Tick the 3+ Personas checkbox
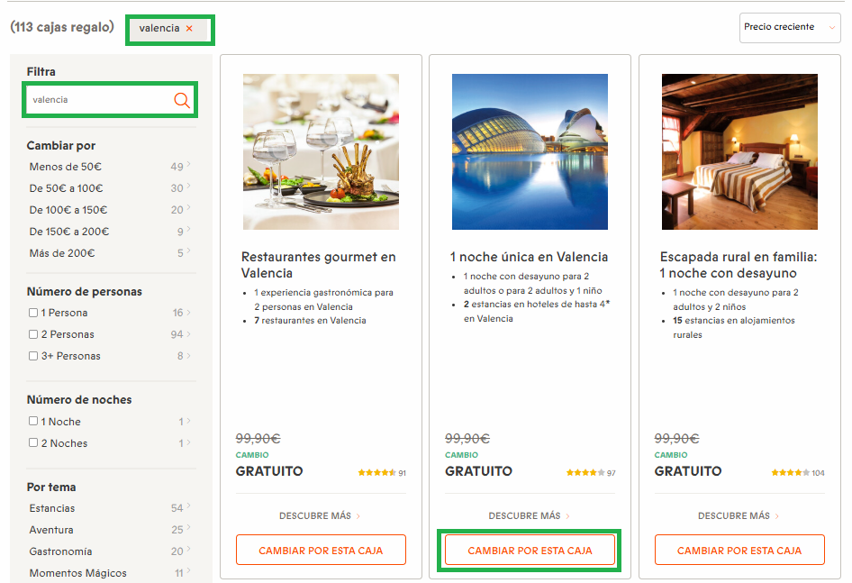 (x=33, y=357)
